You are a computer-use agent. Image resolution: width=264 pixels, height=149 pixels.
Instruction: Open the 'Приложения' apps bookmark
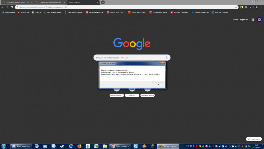tap(9, 12)
